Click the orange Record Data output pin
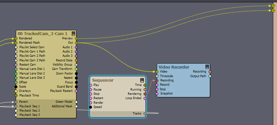Screen dimensions: 277x125 click(76, 60)
